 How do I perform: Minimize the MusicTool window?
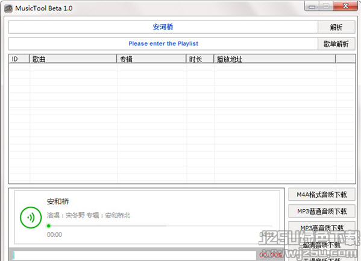pyautogui.click(x=312, y=6)
